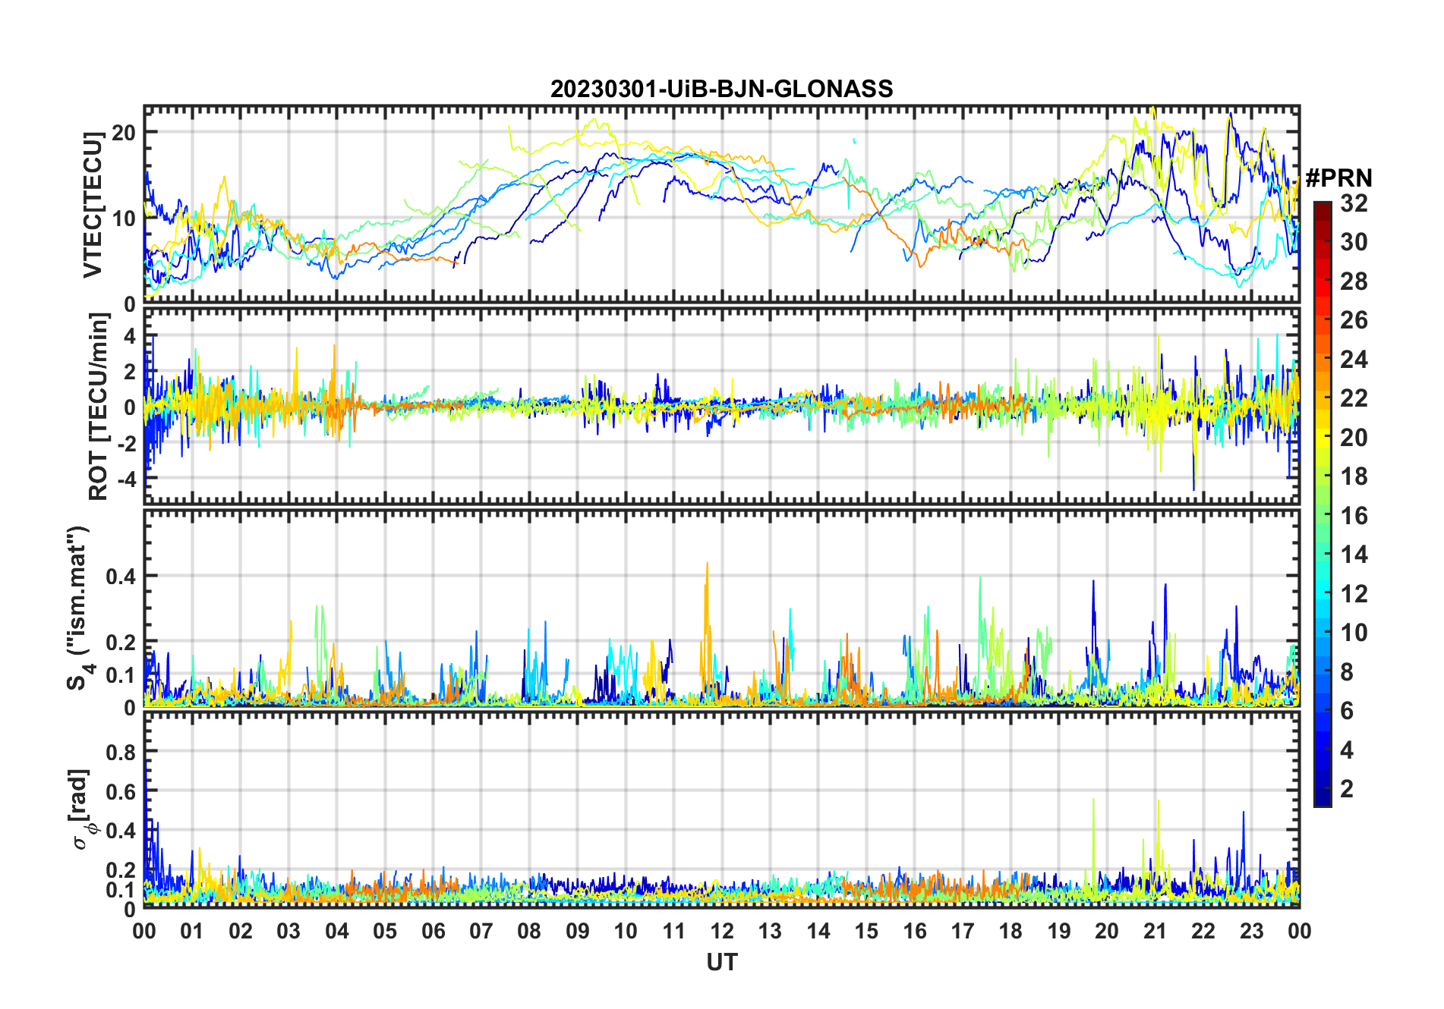Click the sigma phi [rad] y-axis label
1444x1009 pixels.
coord(82,809)
